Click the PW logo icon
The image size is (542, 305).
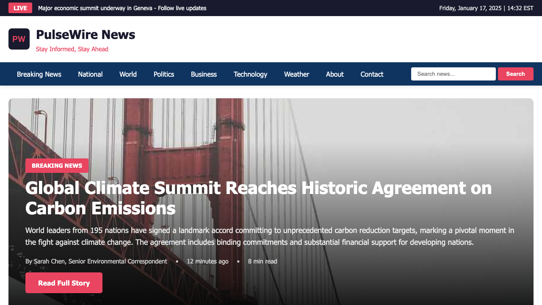pyautogui.click(x=19, y=39)
